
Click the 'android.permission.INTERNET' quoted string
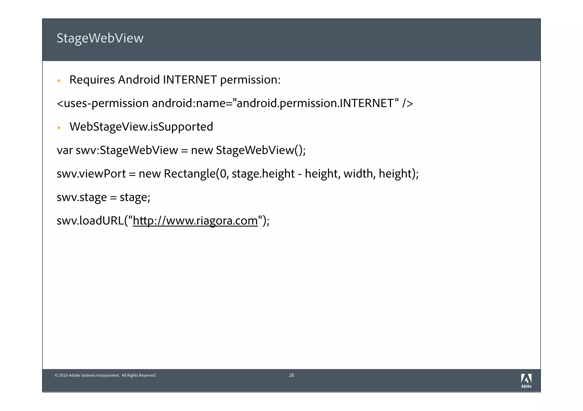pos(316,103)
